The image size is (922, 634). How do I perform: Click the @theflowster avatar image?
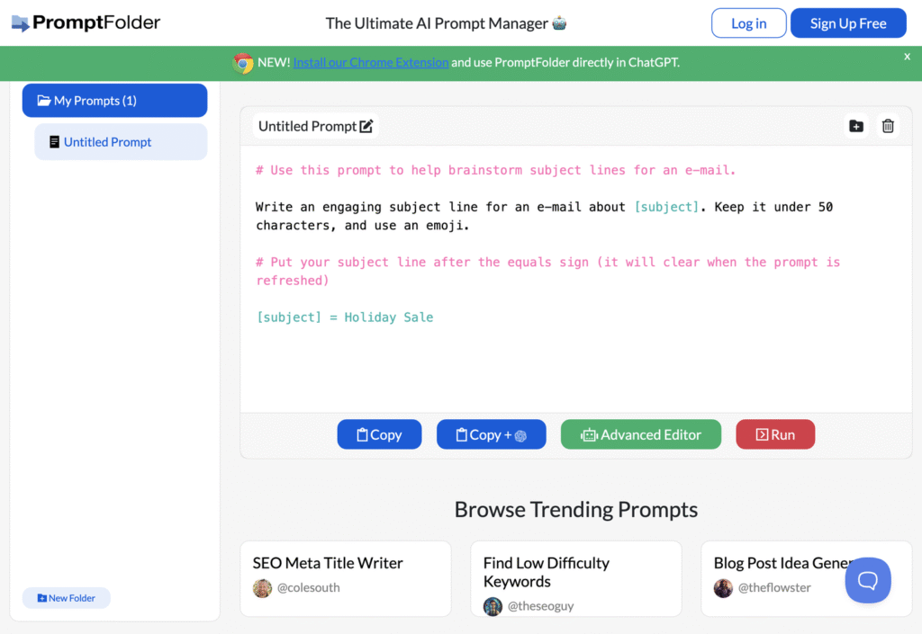pos(723,587)
